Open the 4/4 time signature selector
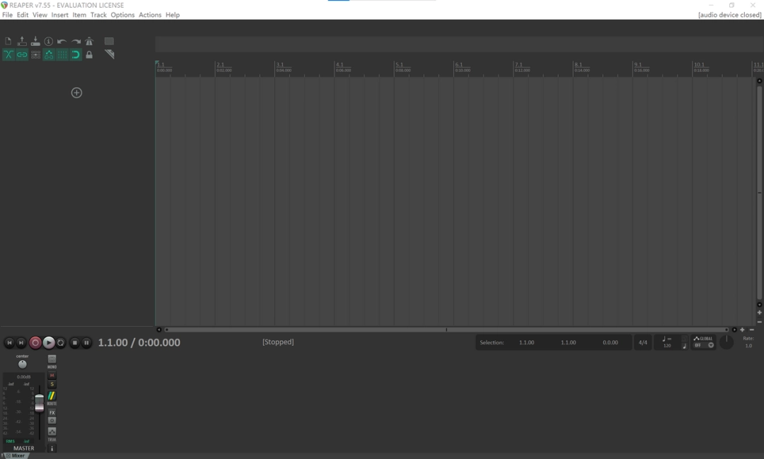 643,342
